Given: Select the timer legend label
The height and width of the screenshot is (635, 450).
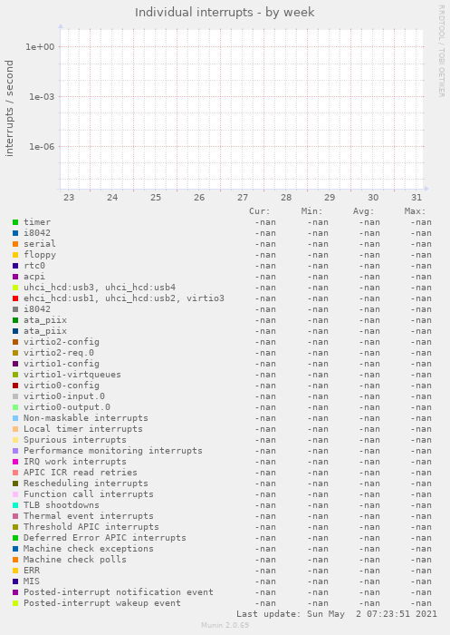Looking at the screenshot, I should (37, 222).
